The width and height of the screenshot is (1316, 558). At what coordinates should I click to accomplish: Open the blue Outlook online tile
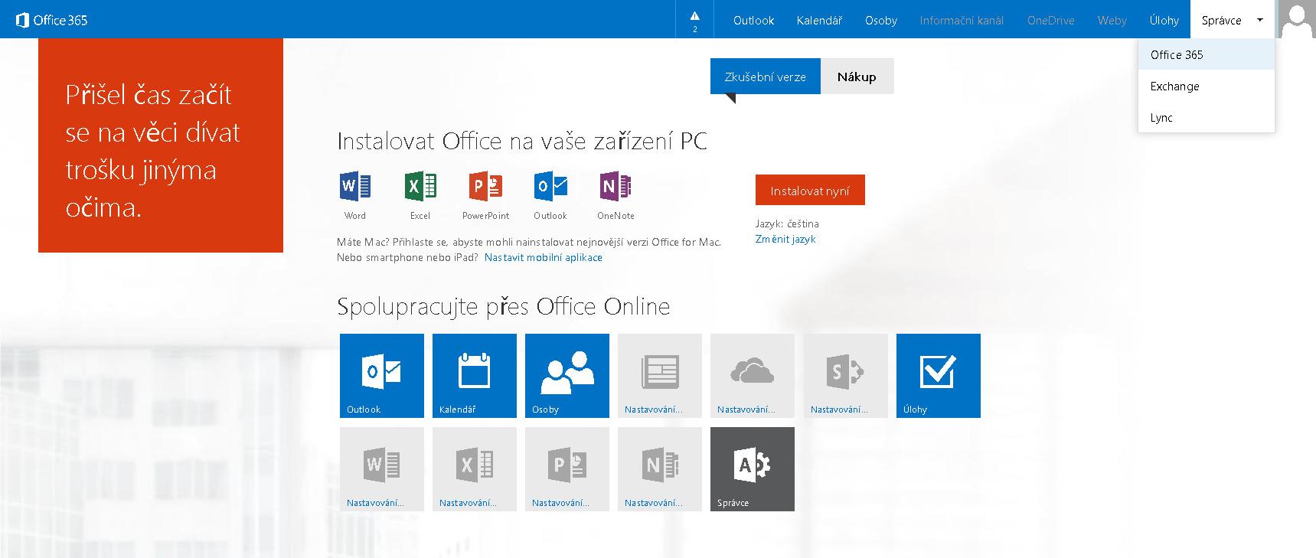point(382,376)
